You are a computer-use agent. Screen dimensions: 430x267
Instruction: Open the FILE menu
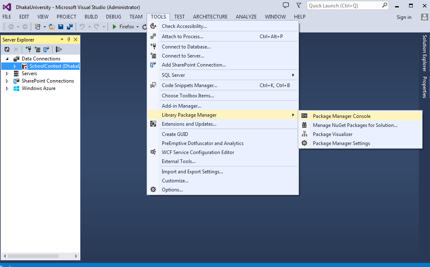click(7, 17)
